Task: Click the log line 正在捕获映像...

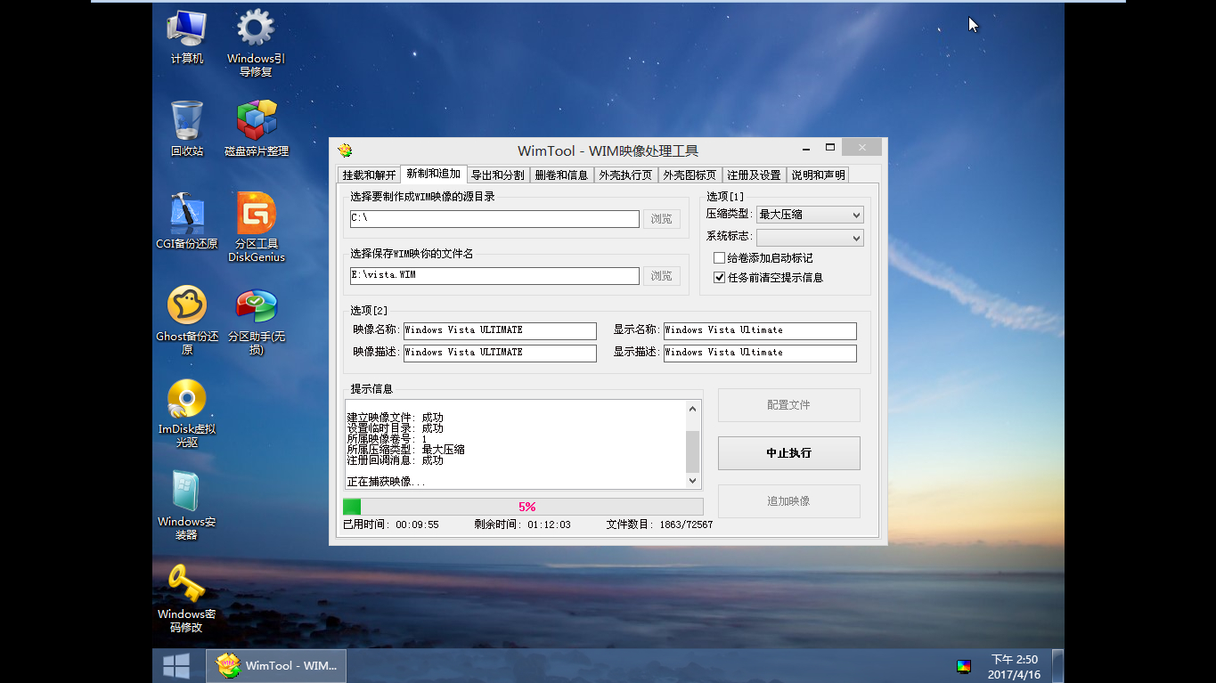Action: (387, 482)
